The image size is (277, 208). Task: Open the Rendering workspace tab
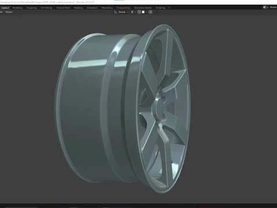(x=107, y=8)
